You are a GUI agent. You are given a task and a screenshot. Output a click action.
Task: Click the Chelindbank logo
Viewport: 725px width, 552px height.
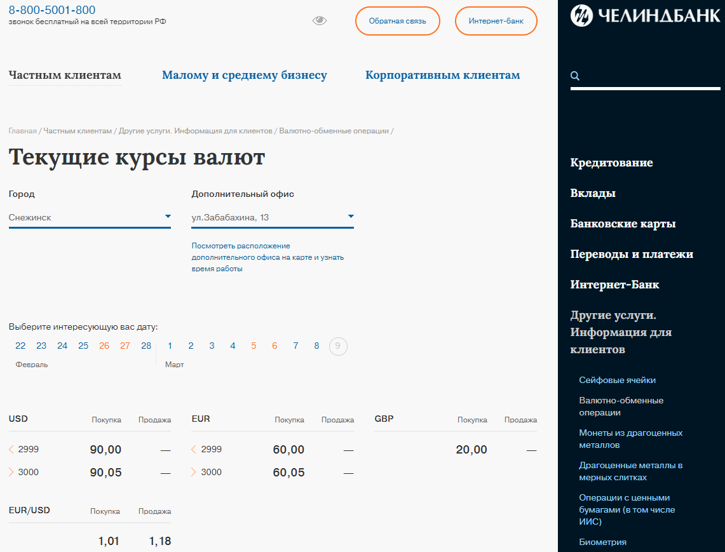pos(645,16)
